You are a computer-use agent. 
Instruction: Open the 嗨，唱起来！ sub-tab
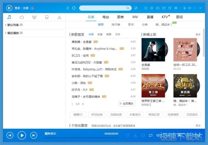pos(164,25)
